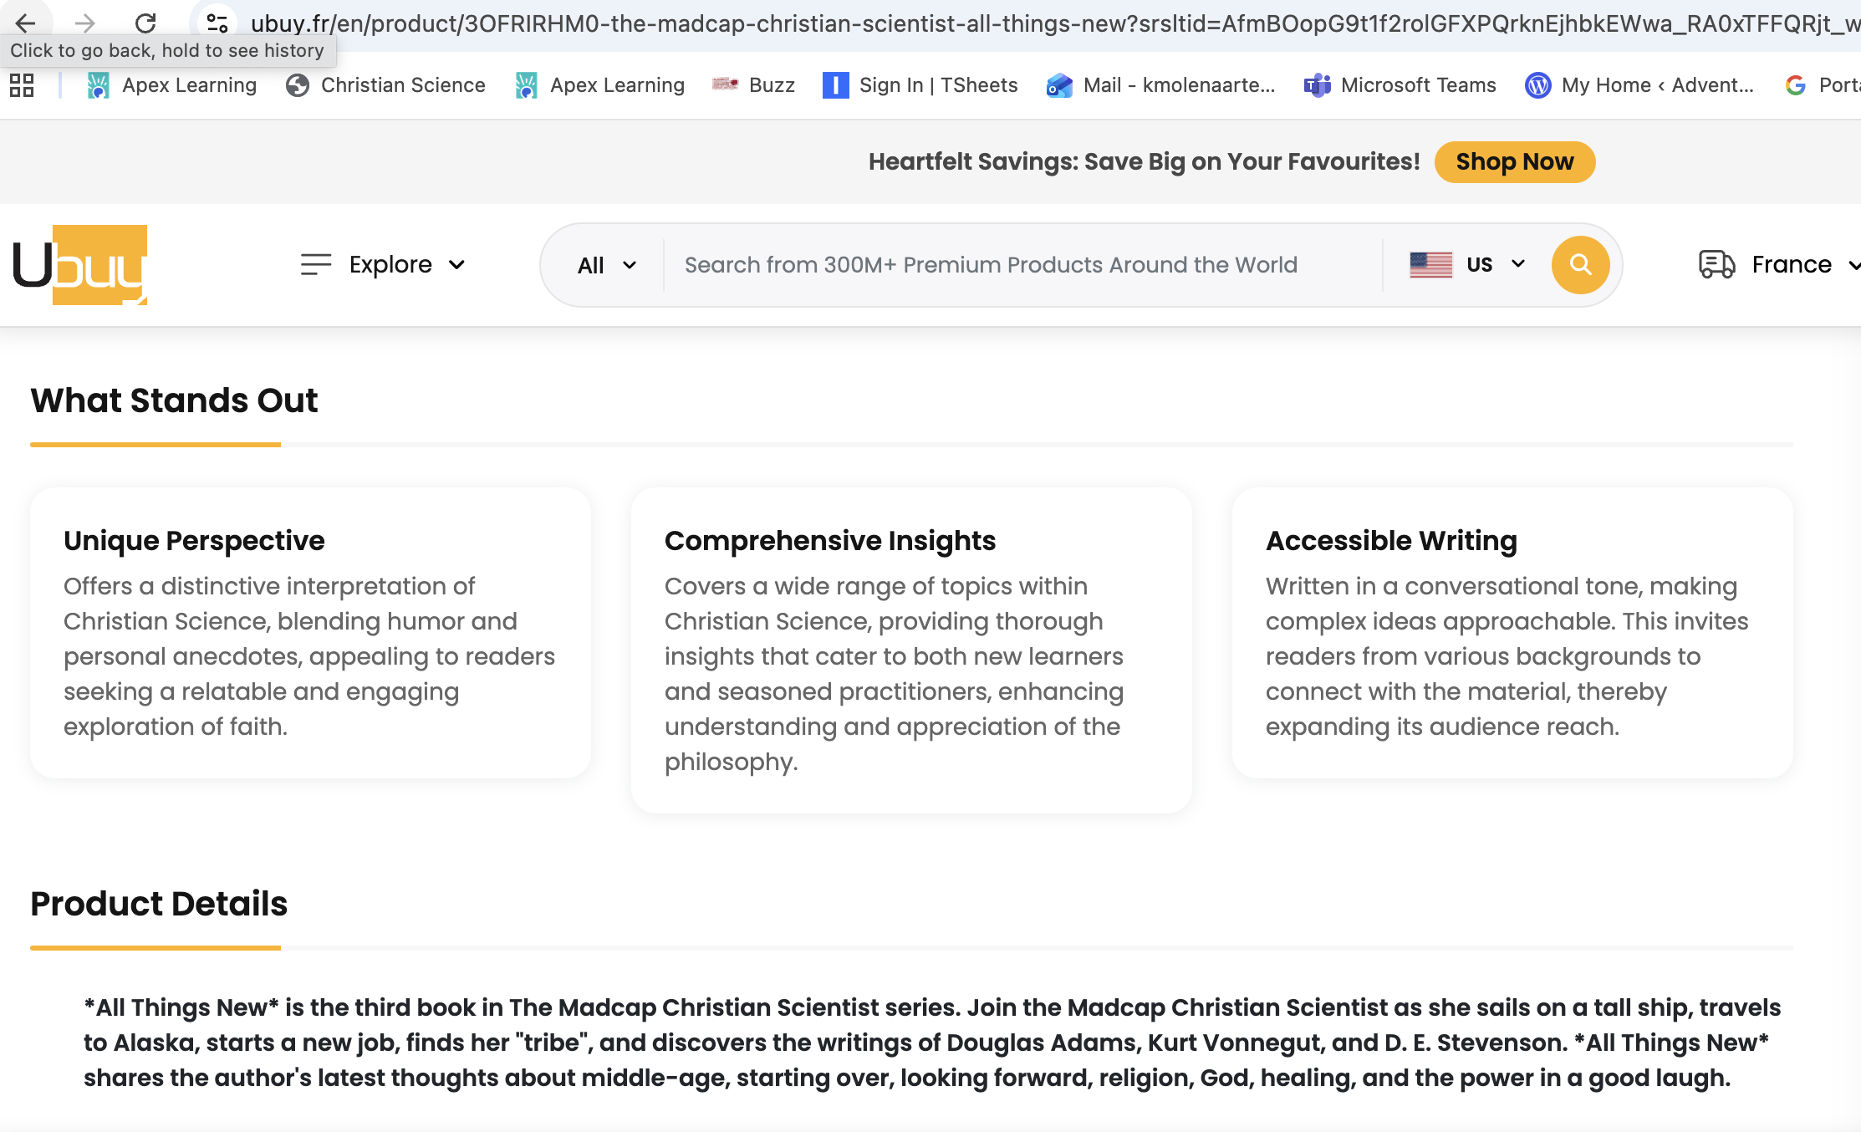This screenshot has width=1861, height=1132.
Task: Reload the page with refresh icon
Action: [145, 23]
